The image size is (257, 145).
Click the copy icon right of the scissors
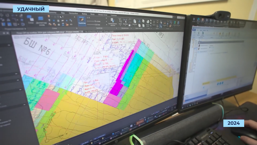point(143,21)
